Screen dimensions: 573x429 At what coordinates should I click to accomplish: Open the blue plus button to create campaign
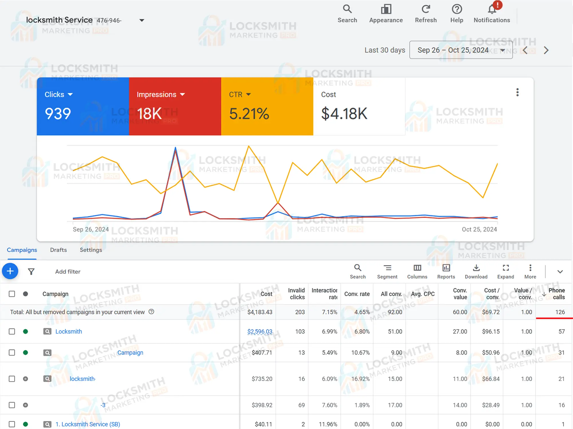[x=10, y=271]
